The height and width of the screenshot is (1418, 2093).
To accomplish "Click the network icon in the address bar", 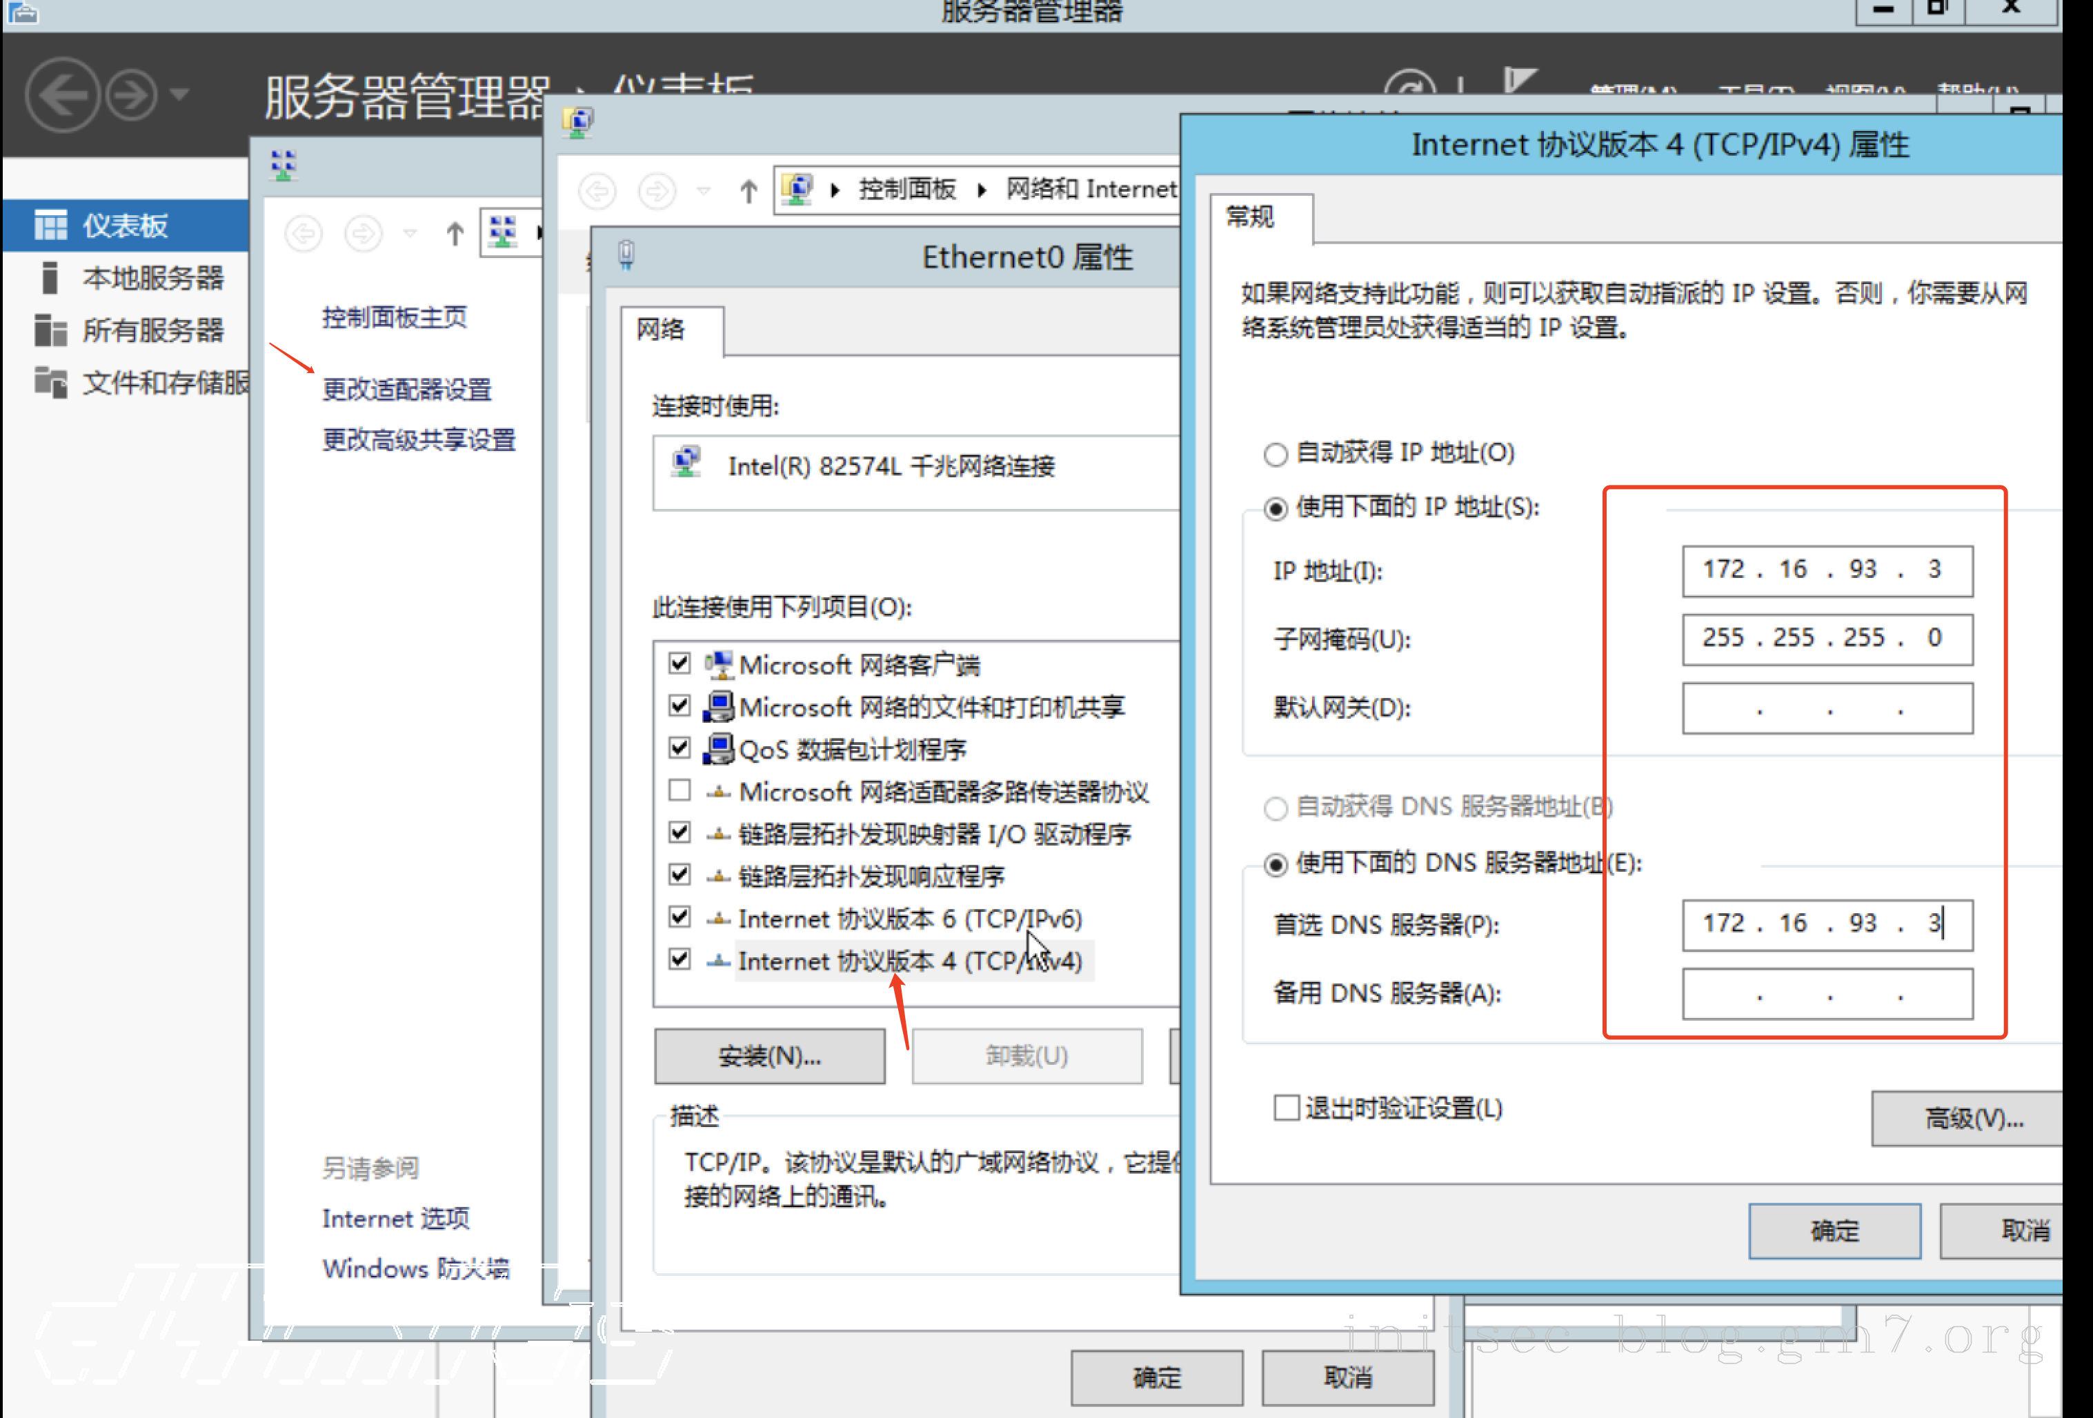I will [796, 188].
